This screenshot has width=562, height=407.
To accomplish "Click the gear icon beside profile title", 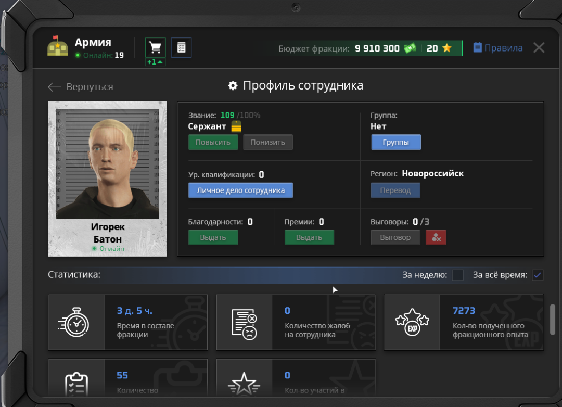I will (x=233, y=86).
